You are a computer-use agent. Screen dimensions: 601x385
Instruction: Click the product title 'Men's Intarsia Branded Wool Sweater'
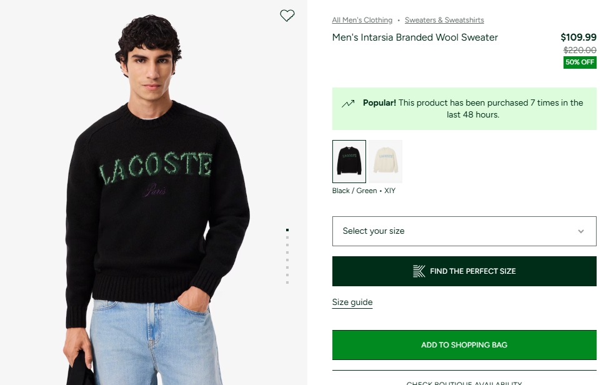[x=415, y=37]
